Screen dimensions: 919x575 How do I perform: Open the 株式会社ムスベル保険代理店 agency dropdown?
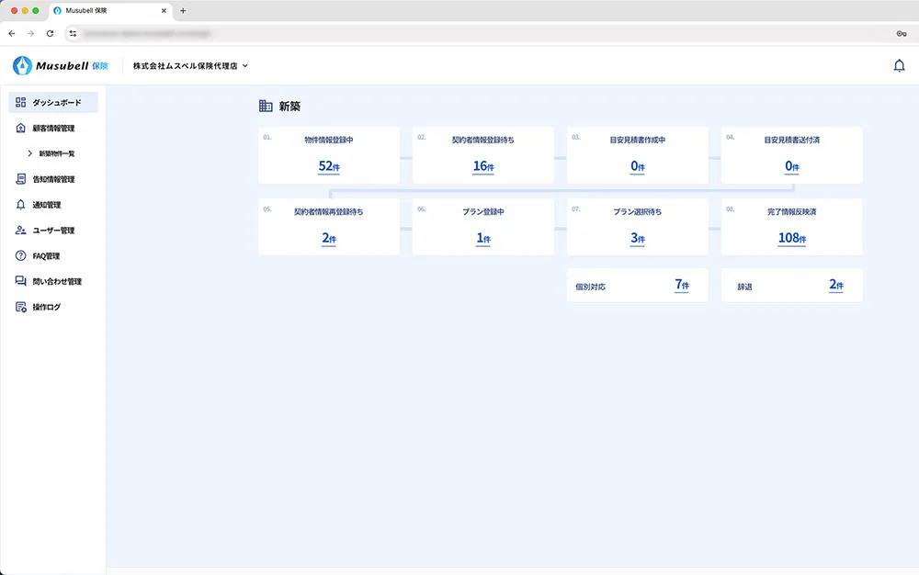click(x=190, y=66)
